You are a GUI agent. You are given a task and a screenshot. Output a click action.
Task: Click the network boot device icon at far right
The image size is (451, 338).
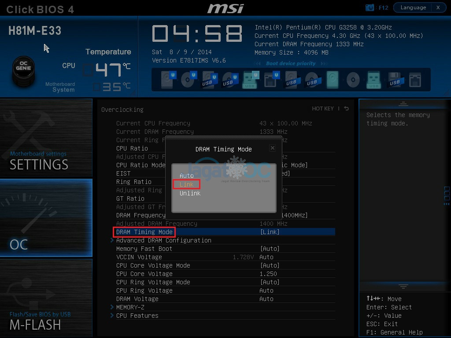click(x=415, y=80)
